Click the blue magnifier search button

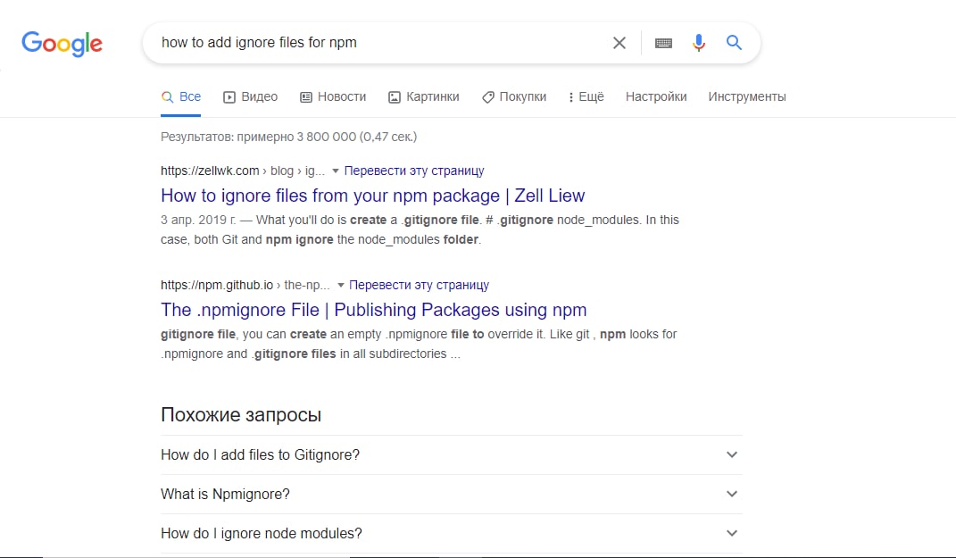coord(734,42)
